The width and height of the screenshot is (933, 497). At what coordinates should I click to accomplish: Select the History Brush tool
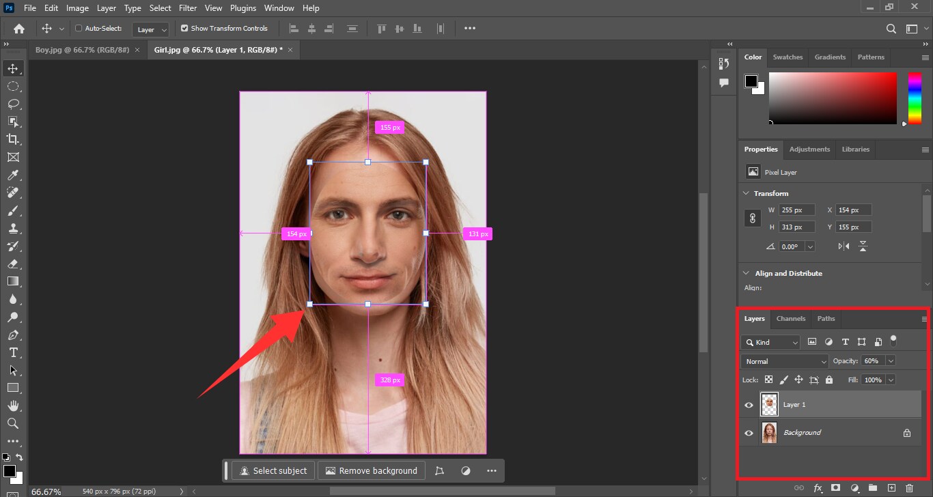tap(13, 246)
